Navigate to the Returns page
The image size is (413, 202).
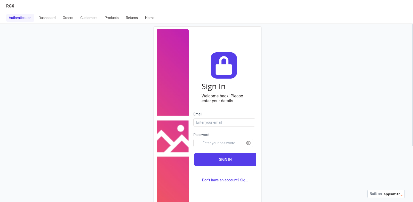coord(132,18)
